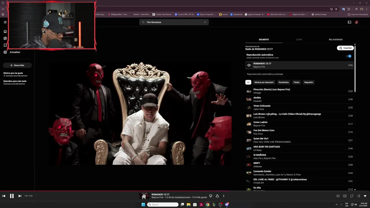Play Quien Me Vio? track
370x208 pixels.
tap(299, 140)
